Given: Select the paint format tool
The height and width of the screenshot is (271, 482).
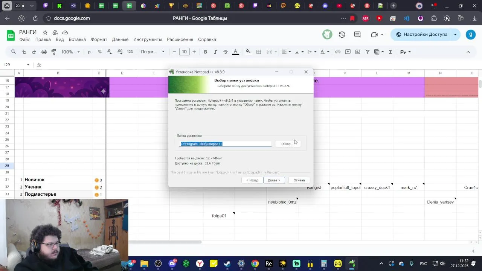Looking at the screenshot, I should click(x=54, y=52).
